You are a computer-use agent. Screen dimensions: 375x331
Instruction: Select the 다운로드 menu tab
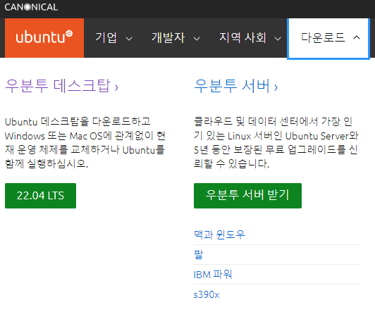pos(328,38)
